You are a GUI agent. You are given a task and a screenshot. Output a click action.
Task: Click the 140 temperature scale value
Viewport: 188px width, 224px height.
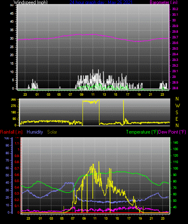coord(175,142)
